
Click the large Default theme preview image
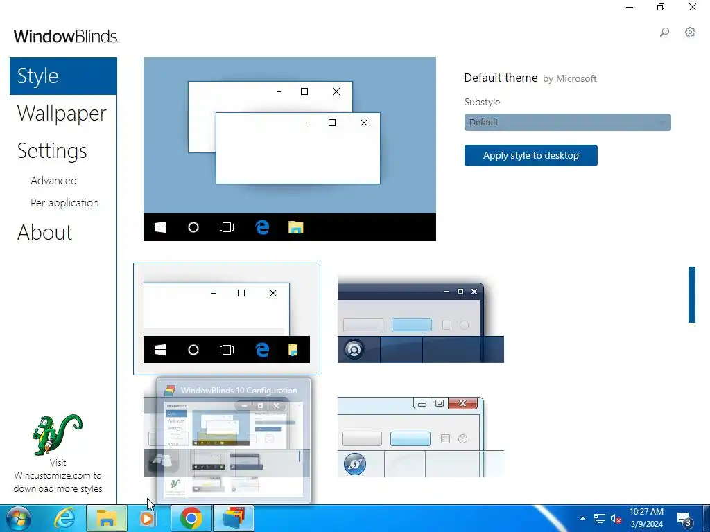(290, 150)
